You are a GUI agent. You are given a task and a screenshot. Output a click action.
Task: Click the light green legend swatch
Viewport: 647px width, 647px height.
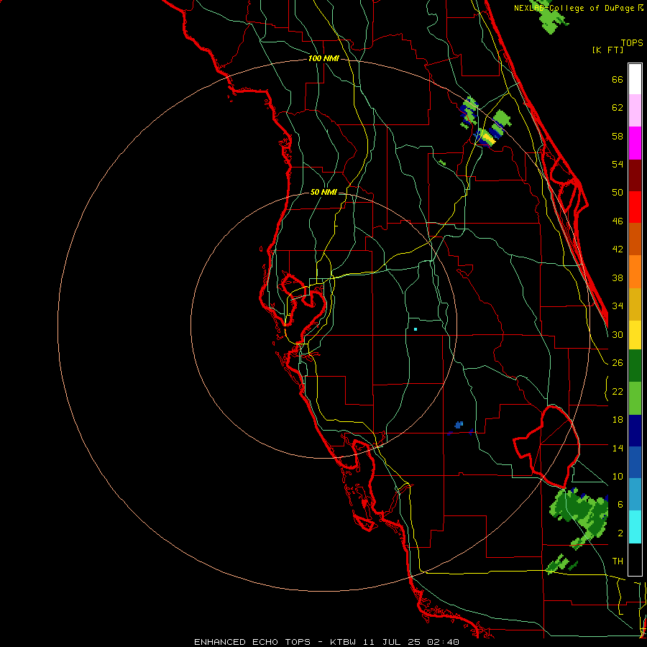(635, 398)
